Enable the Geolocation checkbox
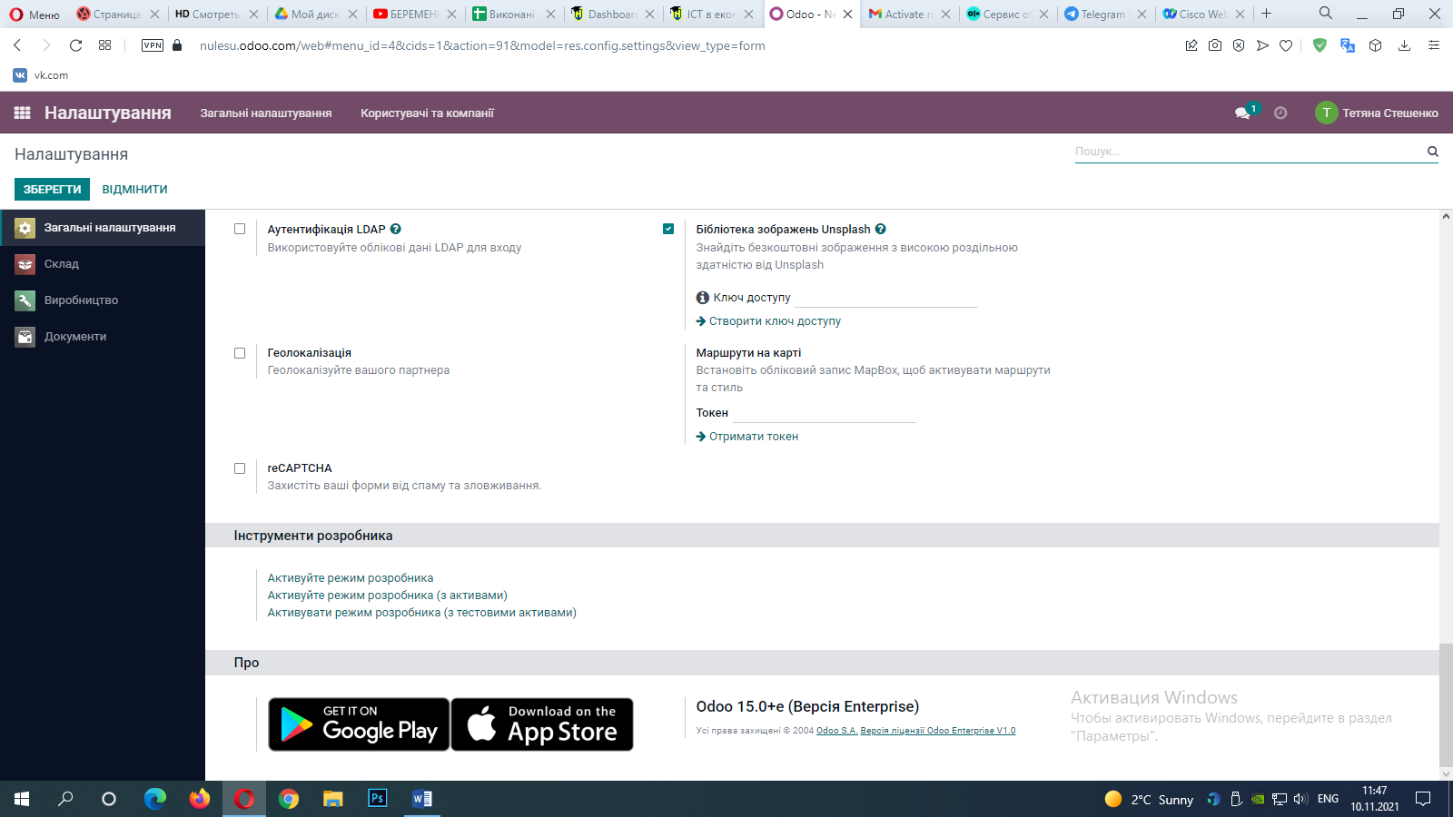Viewport: 1453px width, 817px height. click(x=240, y=353)
